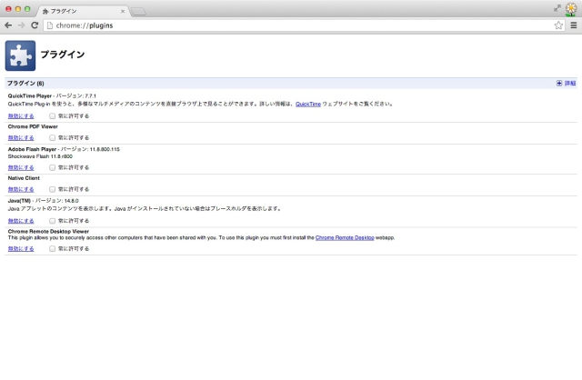Click the Chrome Remote Desktop Viewer name

48,231
